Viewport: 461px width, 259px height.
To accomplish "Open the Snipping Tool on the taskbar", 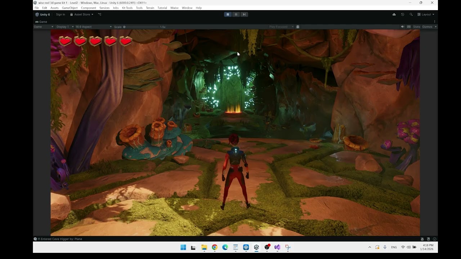I will pos(288,247).
